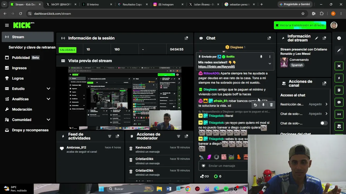Viewport: 346px width, 194px height.
Task: Expand the Estudio sidebar section
Action: (48, 89)
